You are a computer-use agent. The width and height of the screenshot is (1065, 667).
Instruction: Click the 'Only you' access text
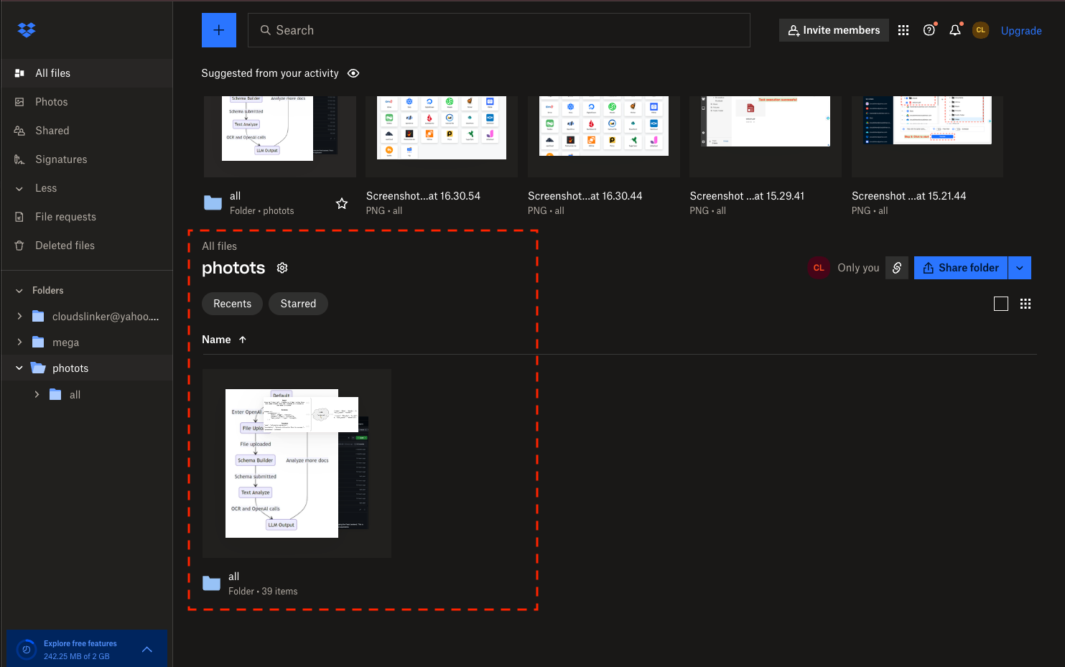(858, 268)
